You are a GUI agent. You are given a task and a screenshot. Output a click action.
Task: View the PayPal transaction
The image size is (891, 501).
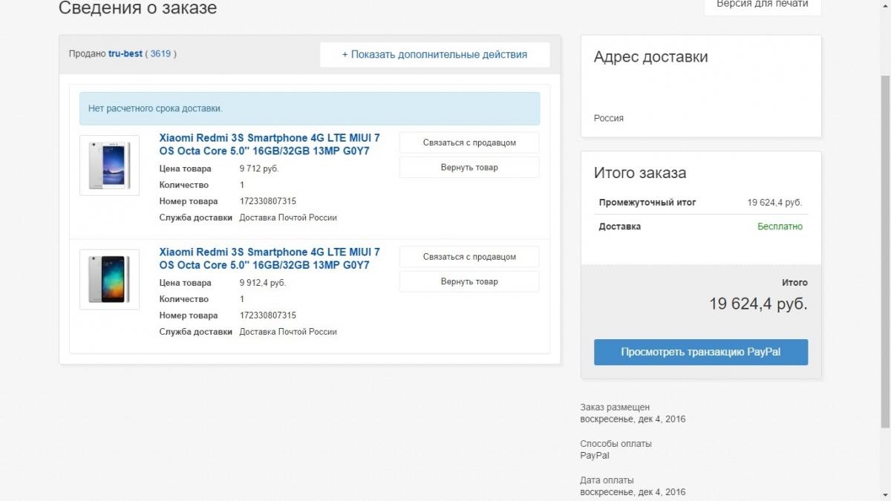click(701, 352)
